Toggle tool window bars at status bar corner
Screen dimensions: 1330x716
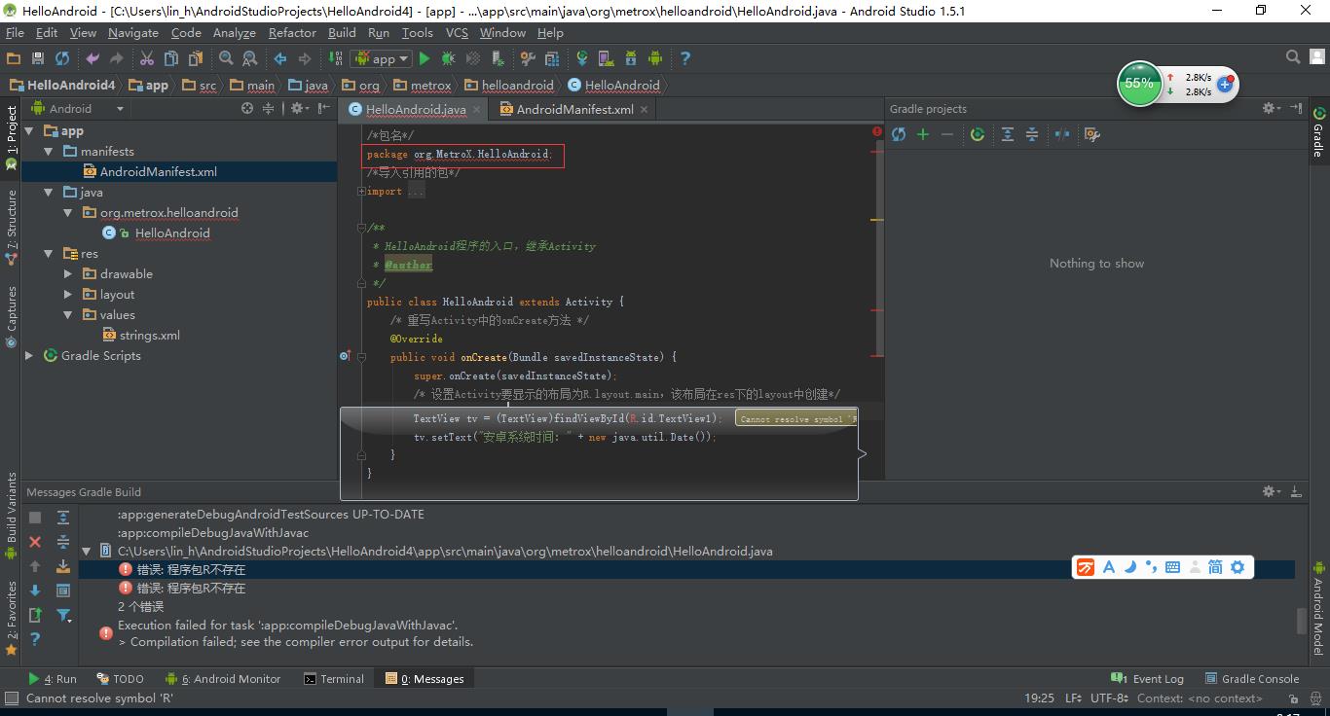(12, 698)
